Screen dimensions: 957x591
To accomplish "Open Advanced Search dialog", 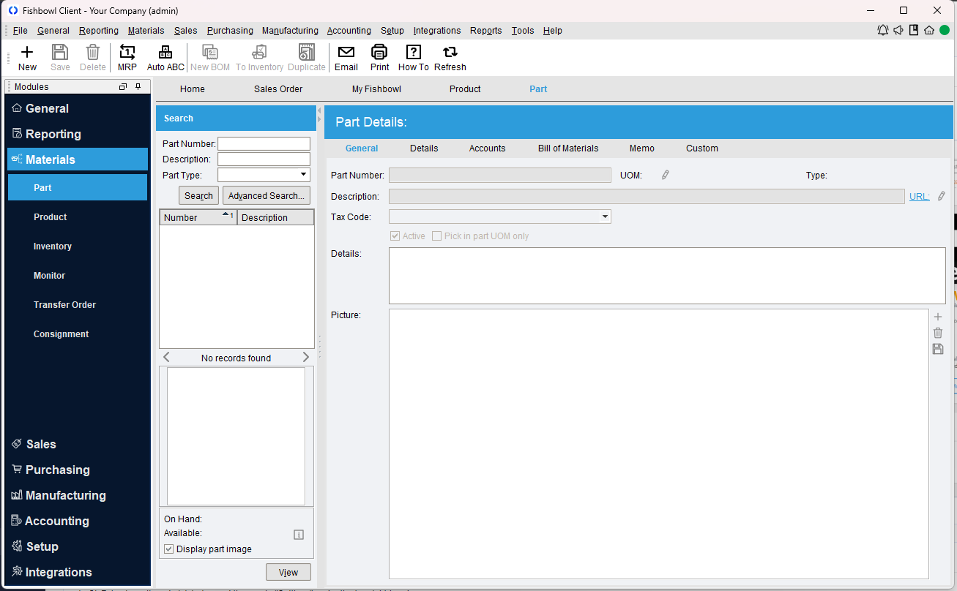I will point(267,195).
